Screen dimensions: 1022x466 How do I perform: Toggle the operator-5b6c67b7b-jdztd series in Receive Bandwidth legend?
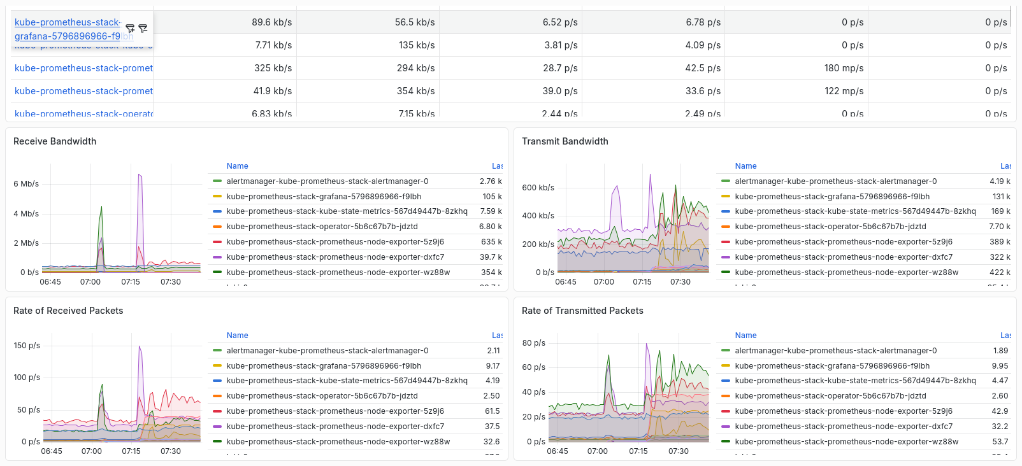(x=322, y=227)
